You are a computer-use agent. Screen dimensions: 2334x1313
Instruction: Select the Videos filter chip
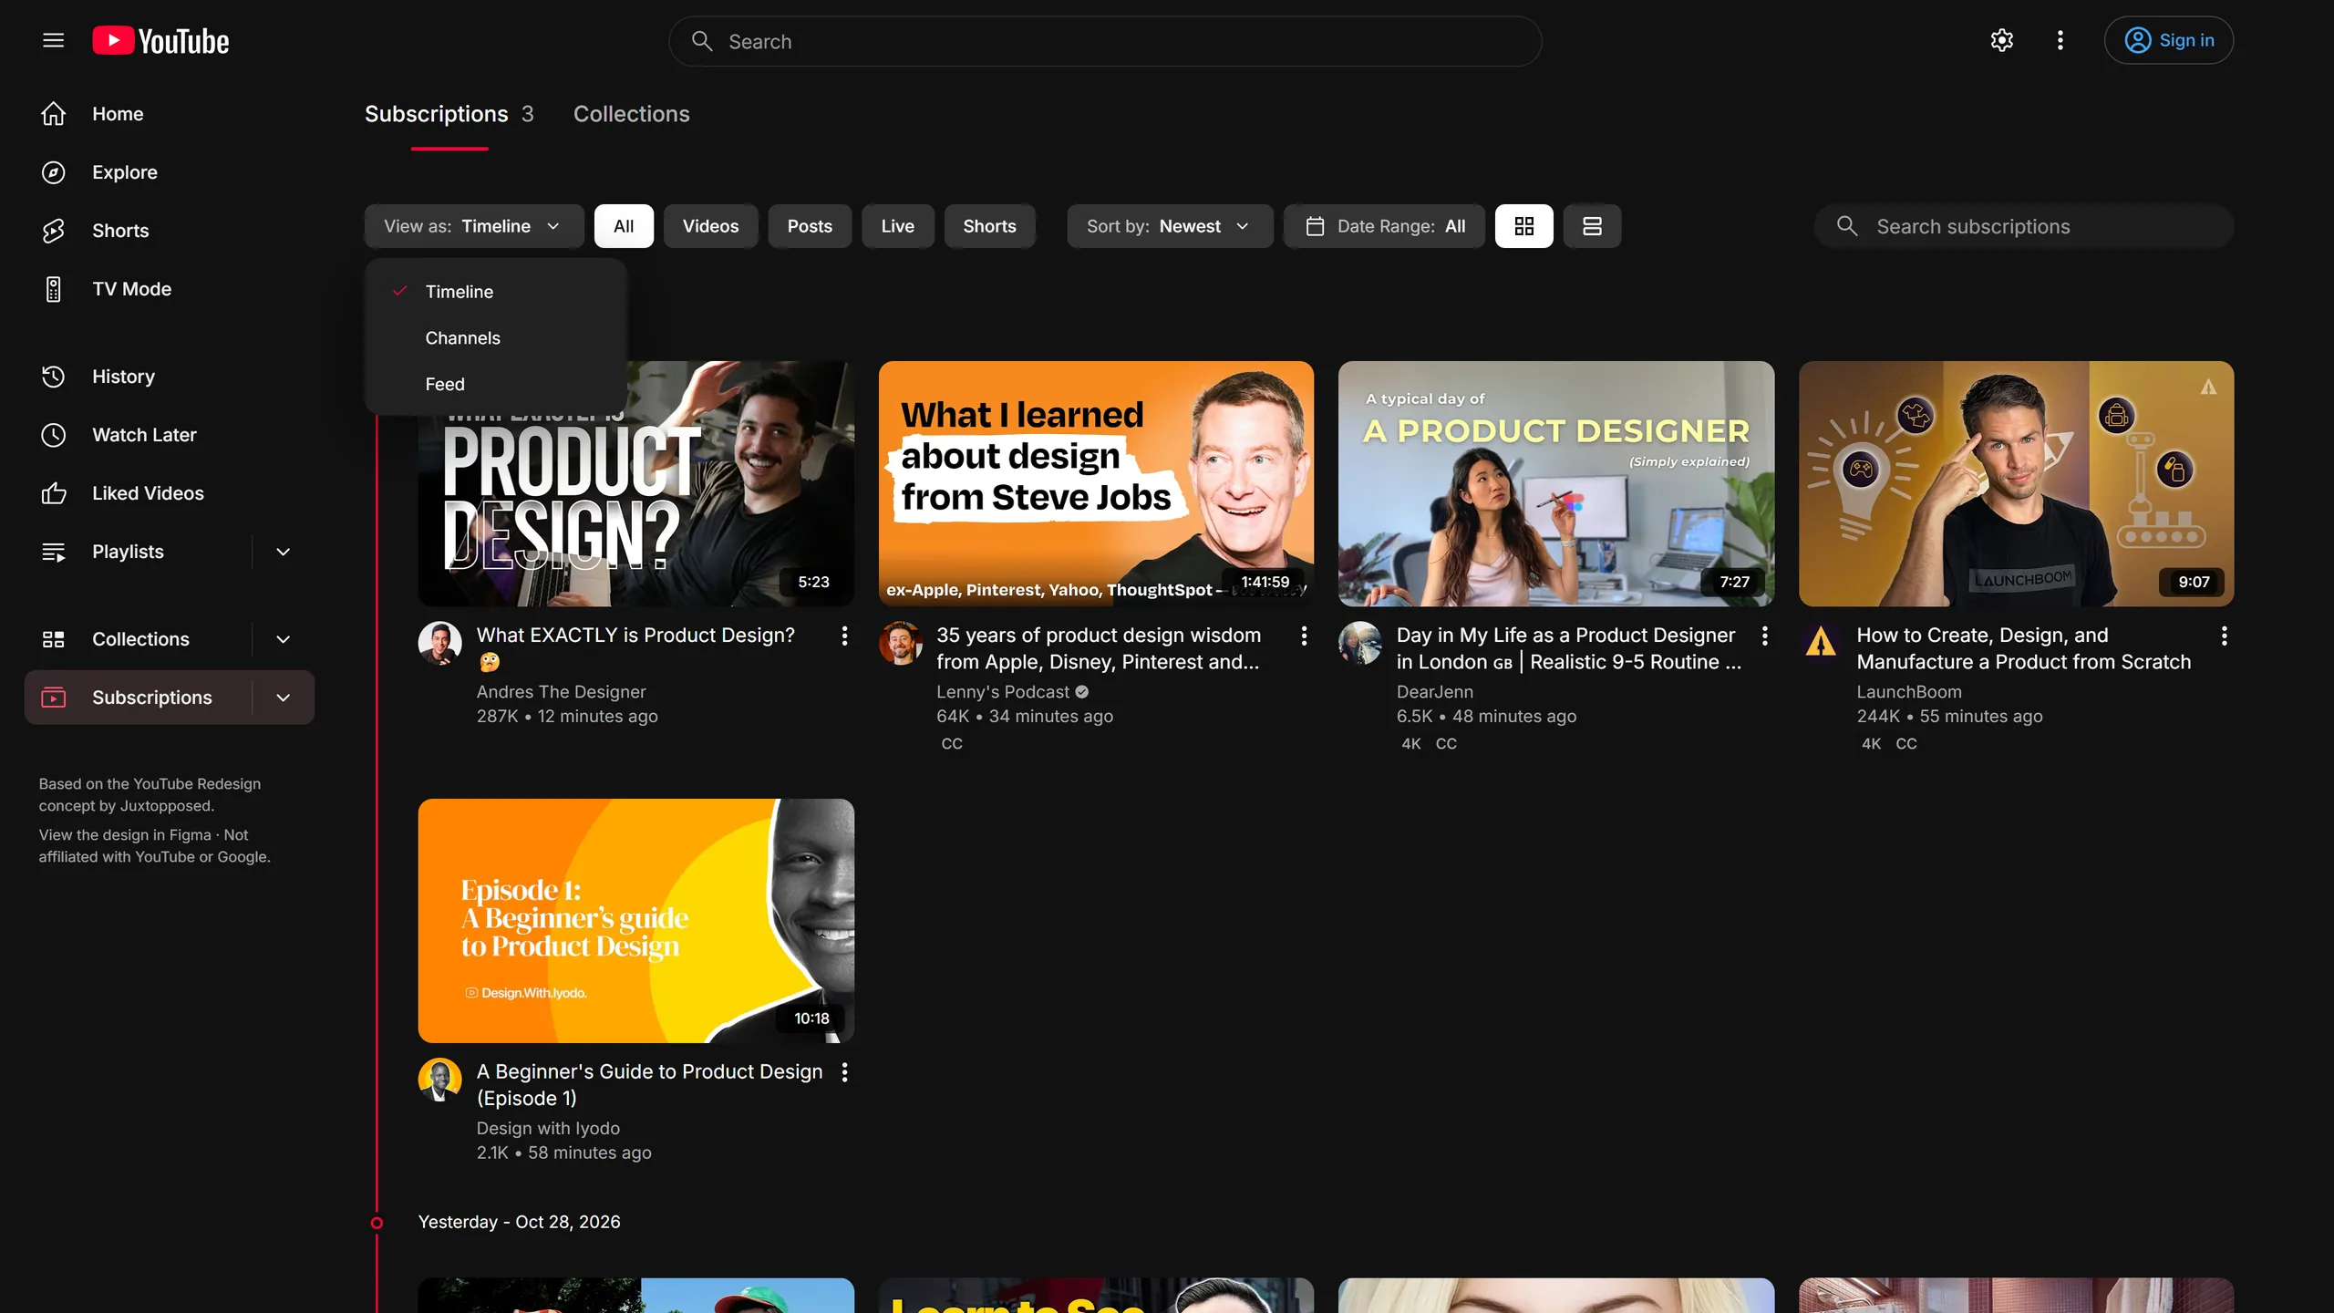(x=710, y=226)
